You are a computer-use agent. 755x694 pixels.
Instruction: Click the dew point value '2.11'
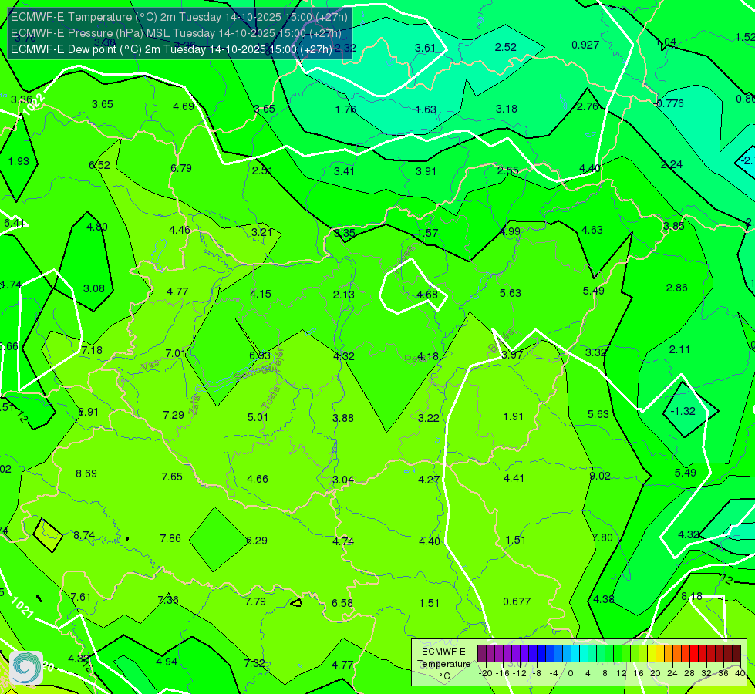click(679, 349)
